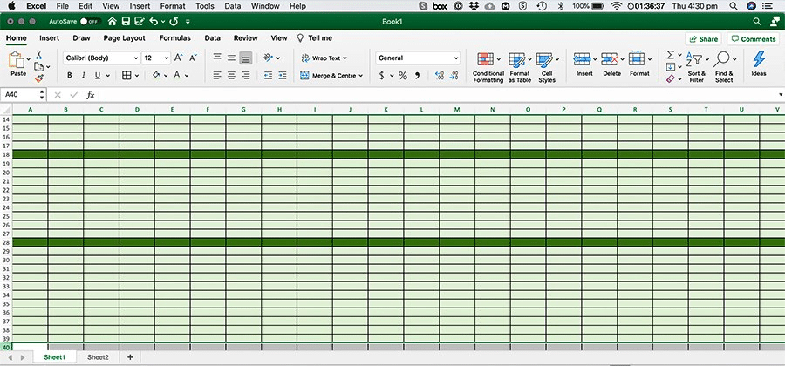The width and height of the screenshot is (785, 366).
Task: Add a new sheet with plus
Action: pos(130,357)
